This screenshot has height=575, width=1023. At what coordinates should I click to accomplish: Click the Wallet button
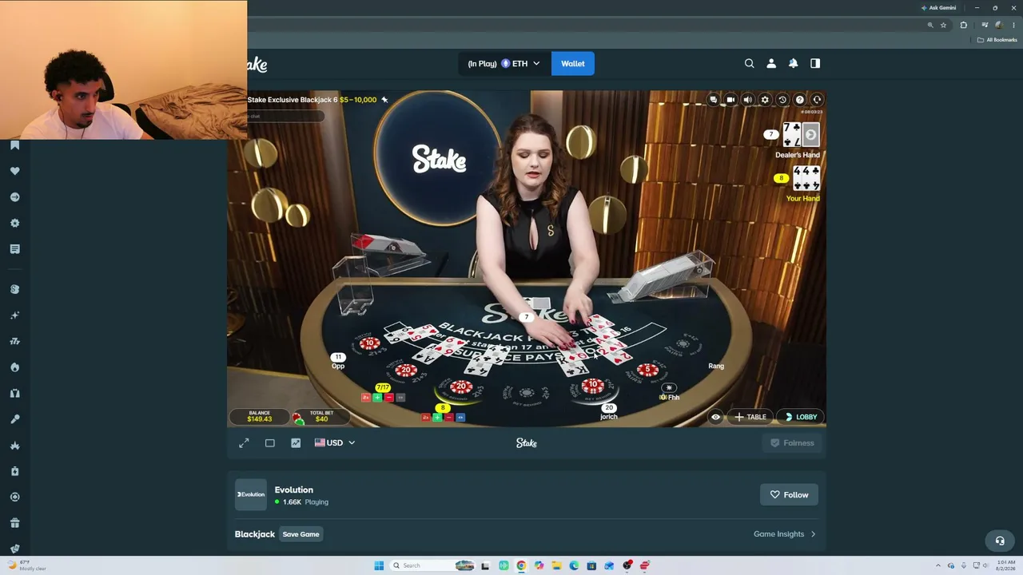tap(573, 64)
